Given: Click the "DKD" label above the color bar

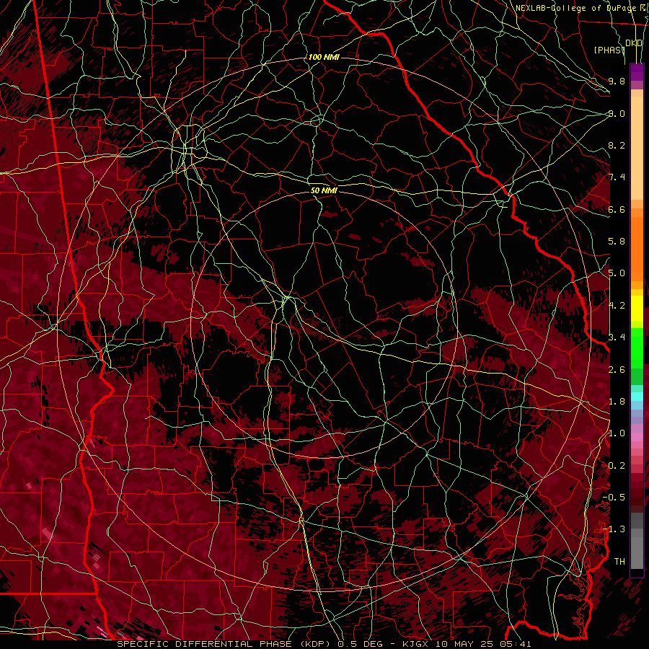Looking at the screenshot, I should click(x=634, y=43).
